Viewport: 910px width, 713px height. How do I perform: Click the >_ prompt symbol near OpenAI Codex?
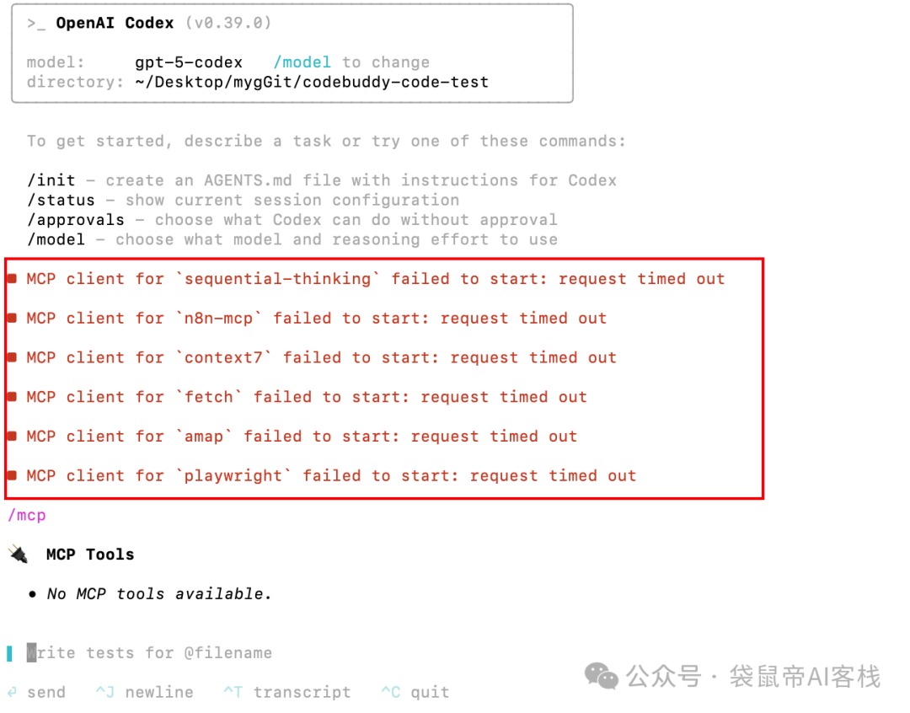(x=36, y=24)
